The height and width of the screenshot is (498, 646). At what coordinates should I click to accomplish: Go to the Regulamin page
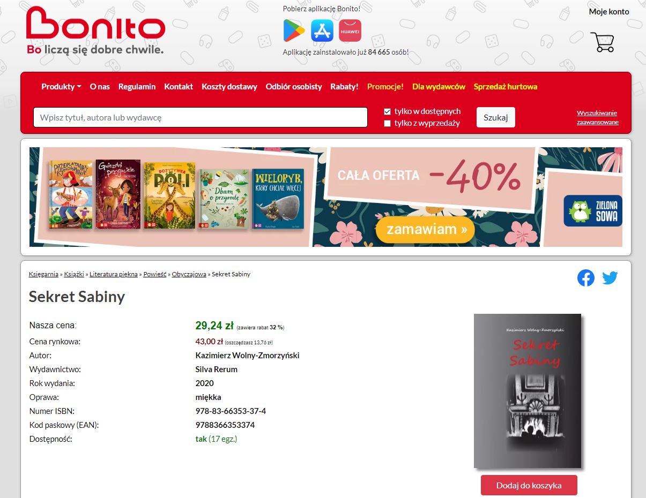137,87
